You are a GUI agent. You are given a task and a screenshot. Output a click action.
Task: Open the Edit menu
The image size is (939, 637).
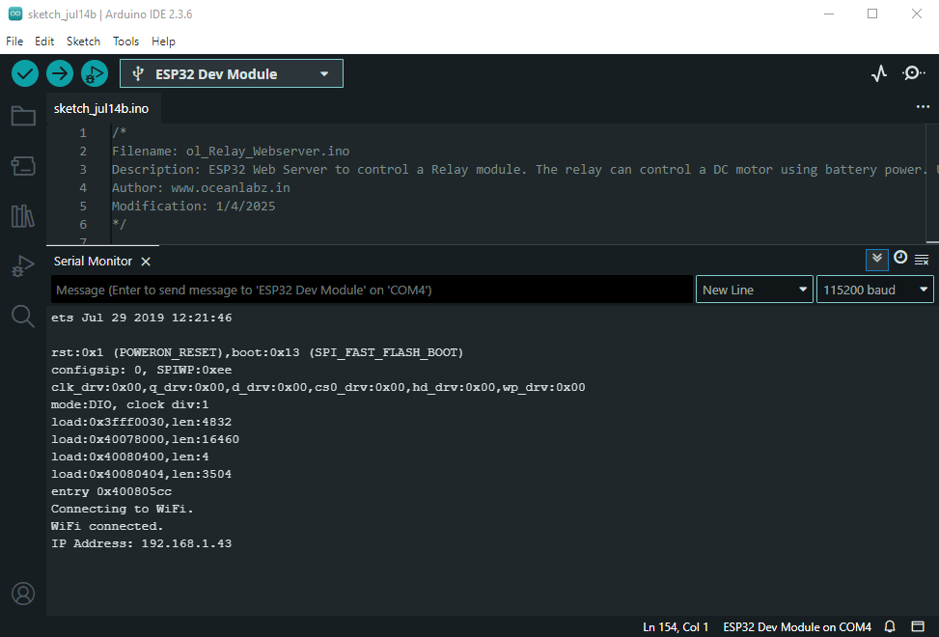(44, 42)
